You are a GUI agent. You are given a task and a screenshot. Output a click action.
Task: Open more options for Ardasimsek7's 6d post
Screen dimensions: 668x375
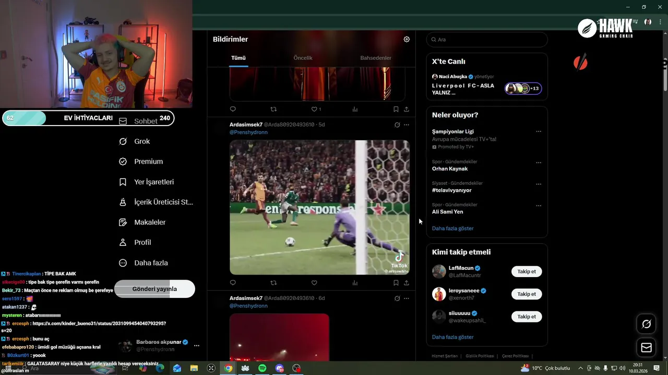point(407,298)
